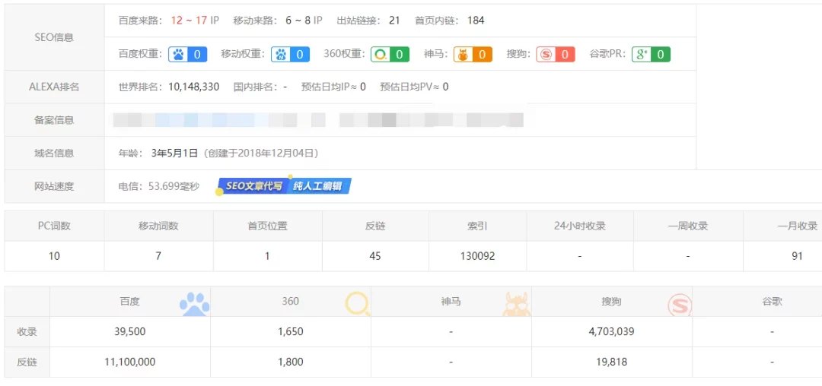Click index value 130092
The width and height of the screenshot is (822, 386).
pos(477,256)
